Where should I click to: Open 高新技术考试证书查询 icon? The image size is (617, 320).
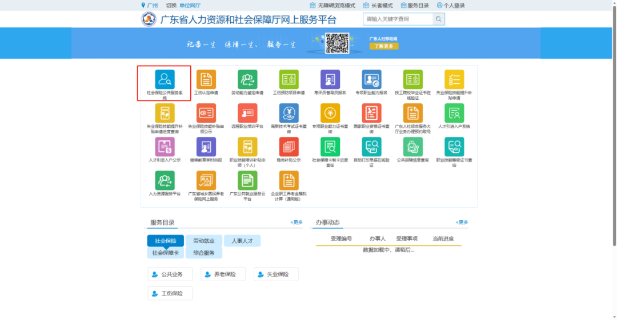pyautogui.click(x=289, y=113)
